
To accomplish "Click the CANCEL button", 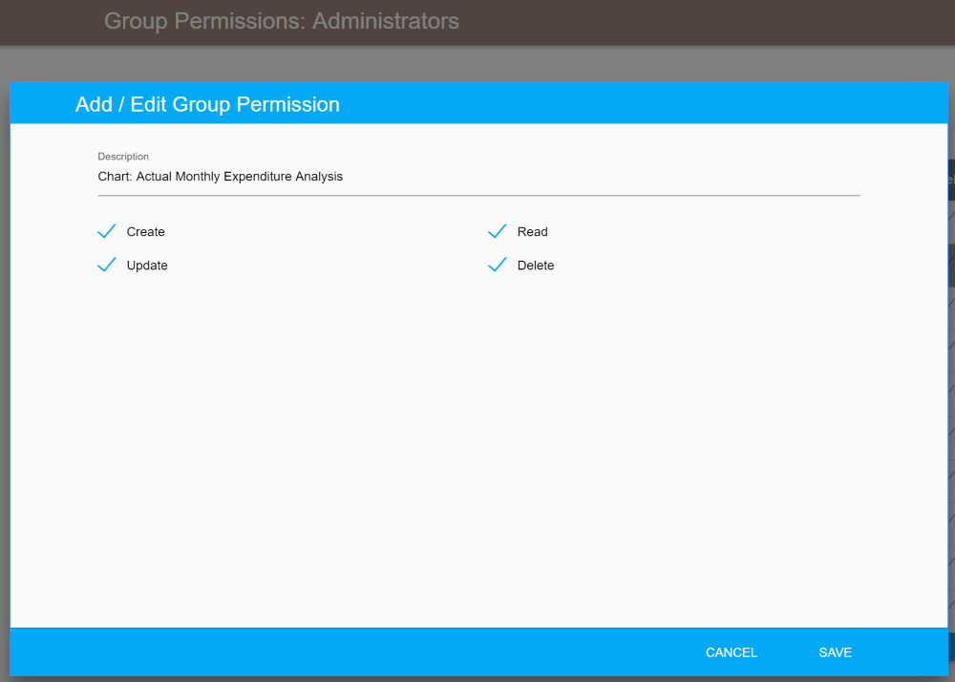I will coord(731,652).
